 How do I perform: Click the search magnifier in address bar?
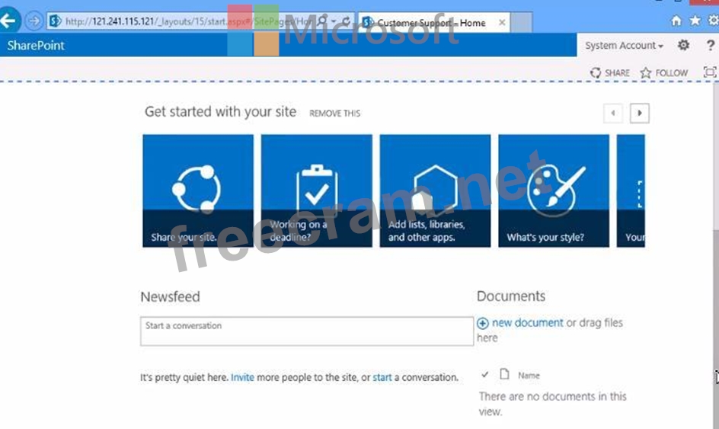click(322, 21)
